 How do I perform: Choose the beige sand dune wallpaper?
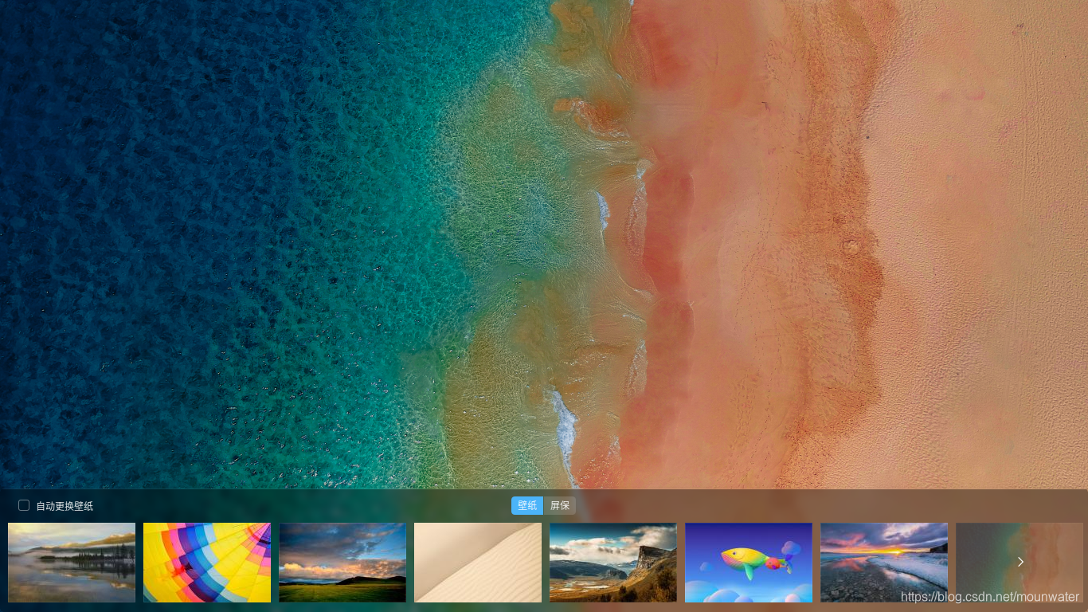(x=478, y=563)
